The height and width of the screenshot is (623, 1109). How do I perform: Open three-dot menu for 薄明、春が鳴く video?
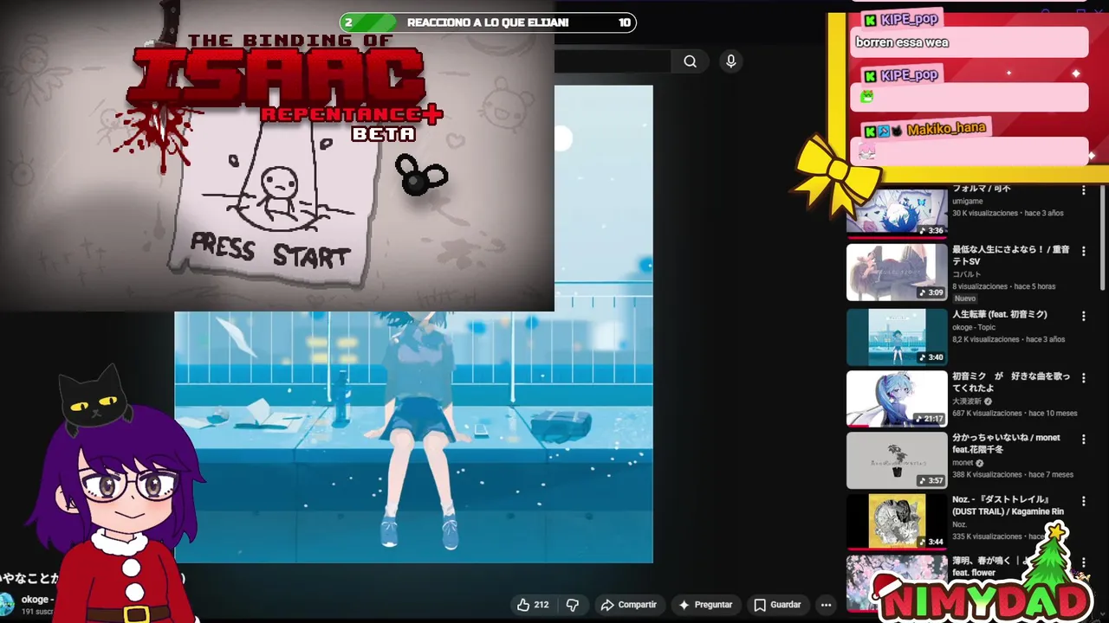coord(1083,563)
